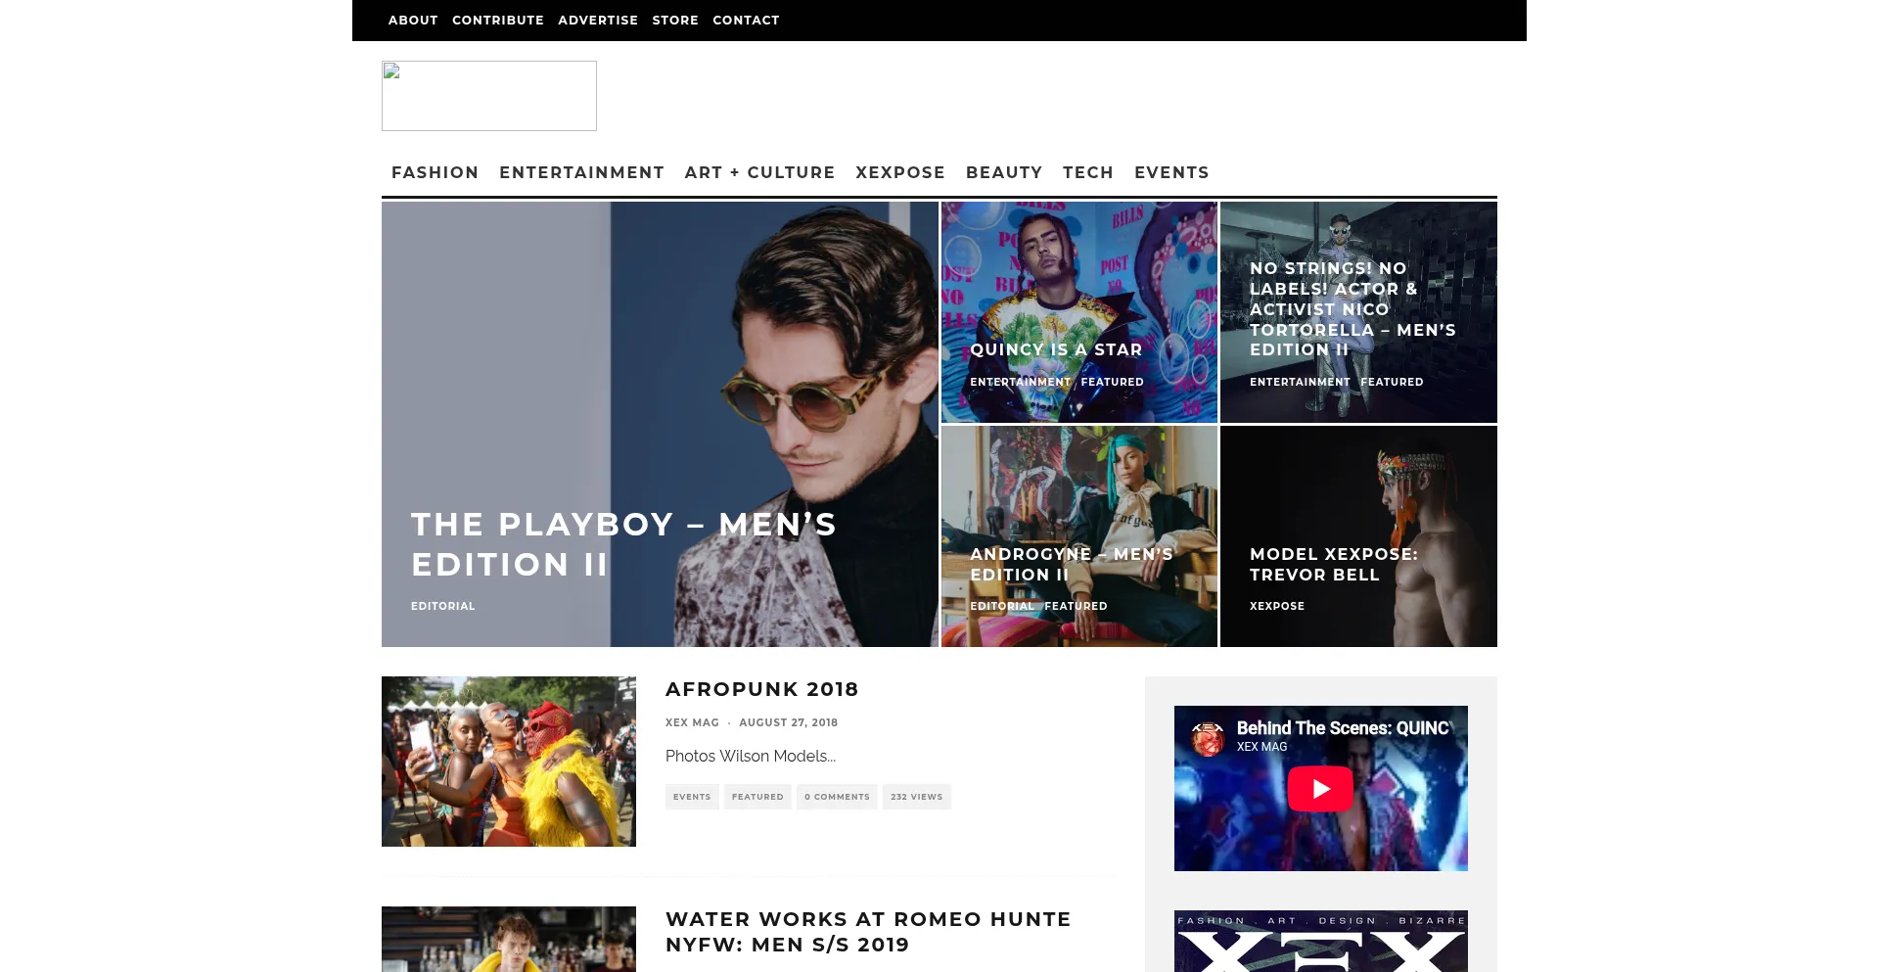Select the Entertainment nav item
This screenshot has height=972, width=1879.
tap(582, 172)
